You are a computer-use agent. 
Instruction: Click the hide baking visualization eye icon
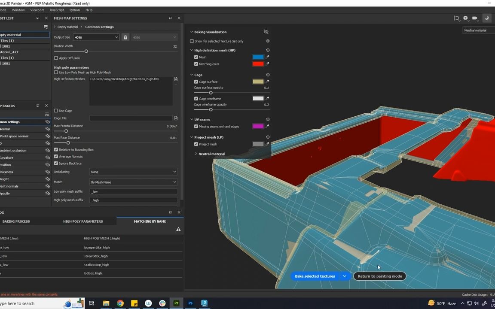point(266,32)
